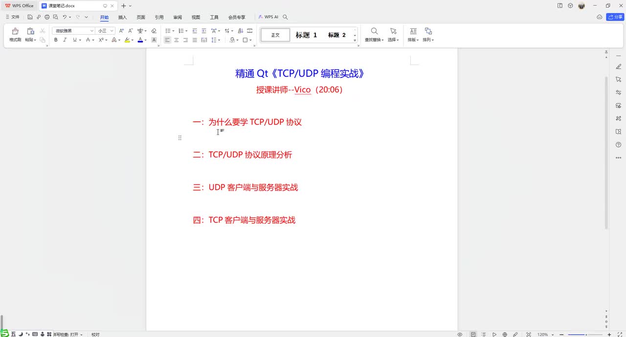Click the globe web layout icon in status bar
626x337 pixels.
[x=505, y=335]
